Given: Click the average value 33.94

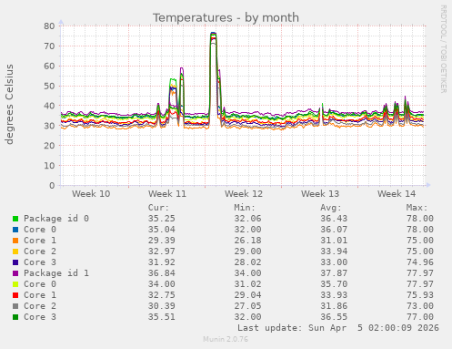Looking at the screenshot, I should click(x=334, y=251).
